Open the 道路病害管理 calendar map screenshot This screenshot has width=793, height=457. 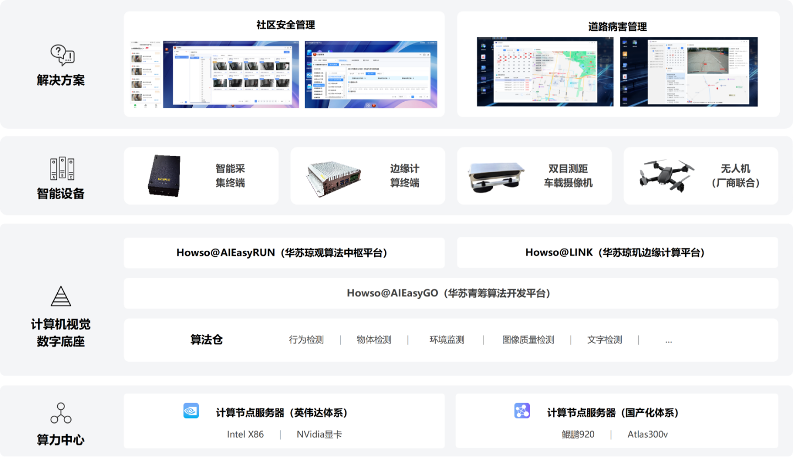545,71
